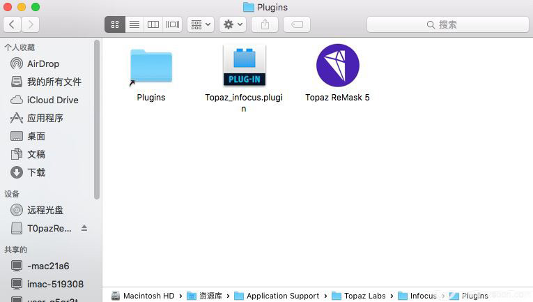The width and height of the screenshot is (533, 302).
Task: Switch to column view
Action: pyautogui.click(x=153, y=24)
